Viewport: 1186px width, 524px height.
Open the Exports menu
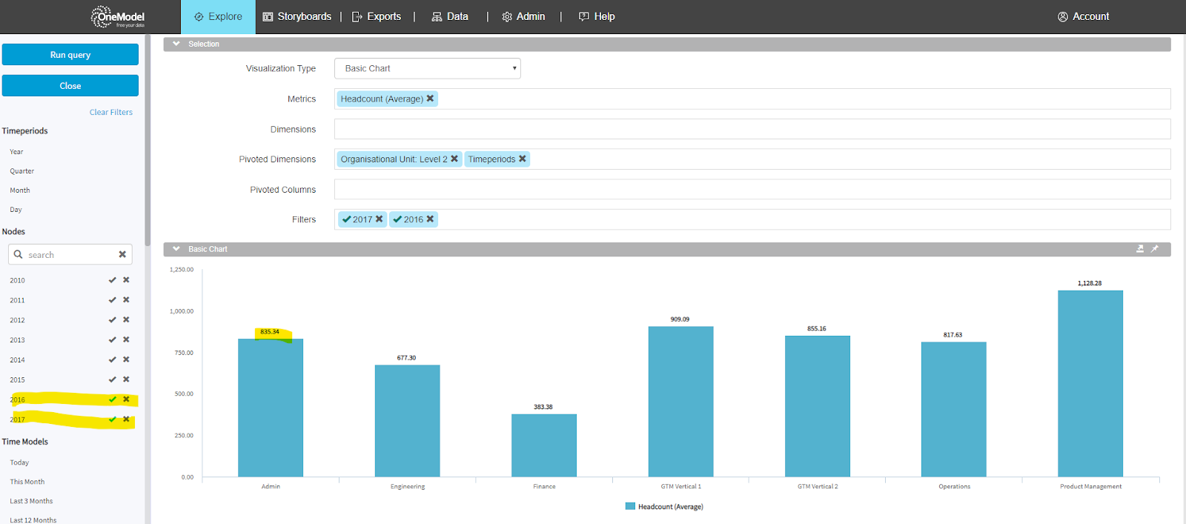[377, 16]
